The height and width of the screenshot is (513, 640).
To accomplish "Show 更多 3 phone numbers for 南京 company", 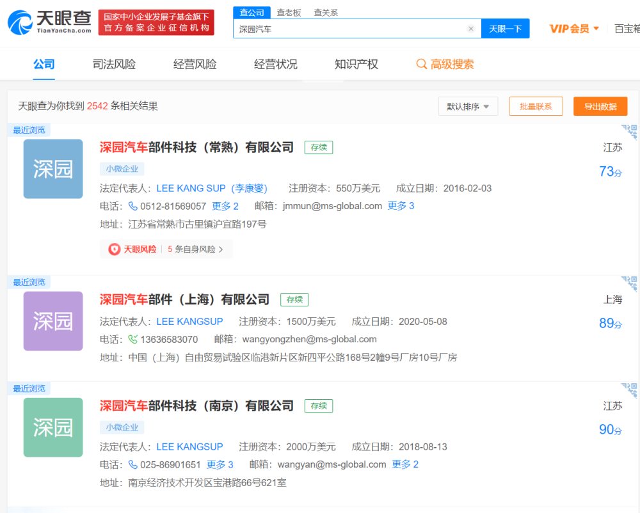I will coord(220,464).
